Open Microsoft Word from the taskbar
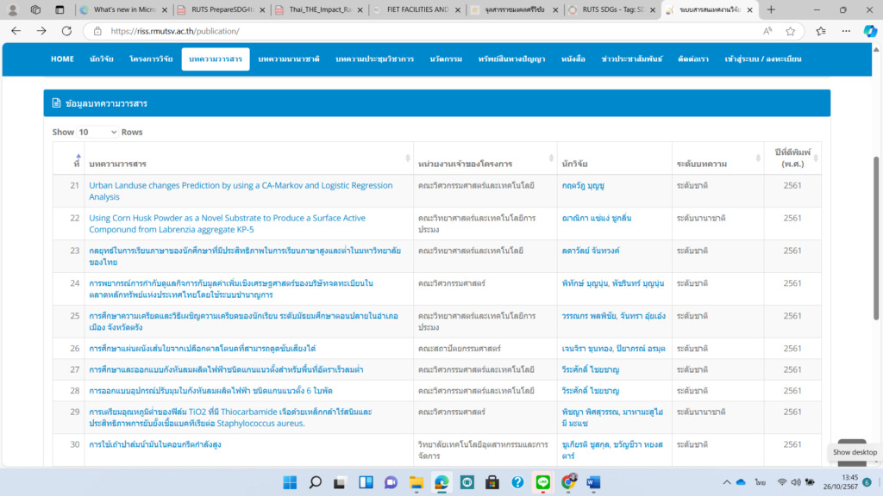The image size is (883, 496). tap(593, 482)
